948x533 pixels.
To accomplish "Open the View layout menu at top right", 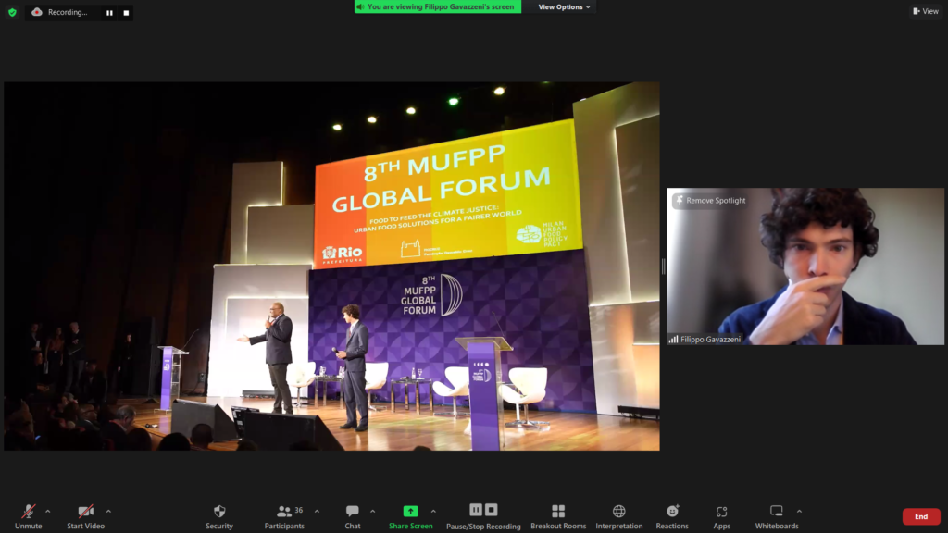I will coord(926,11).
